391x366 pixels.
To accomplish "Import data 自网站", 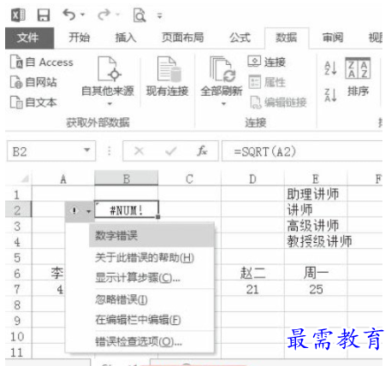I will 33,82.
